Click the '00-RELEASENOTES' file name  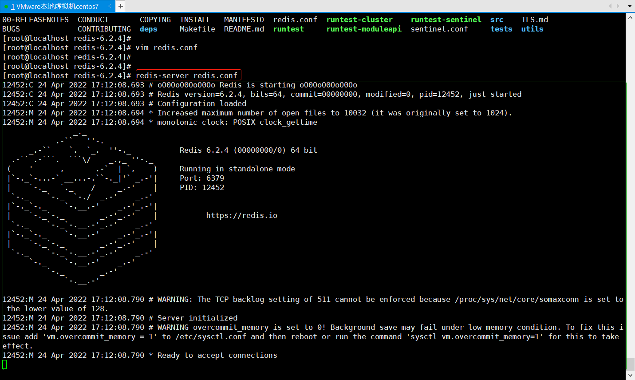coord(35,20)
